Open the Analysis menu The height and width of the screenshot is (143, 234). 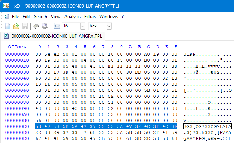(x=72, y=17)
